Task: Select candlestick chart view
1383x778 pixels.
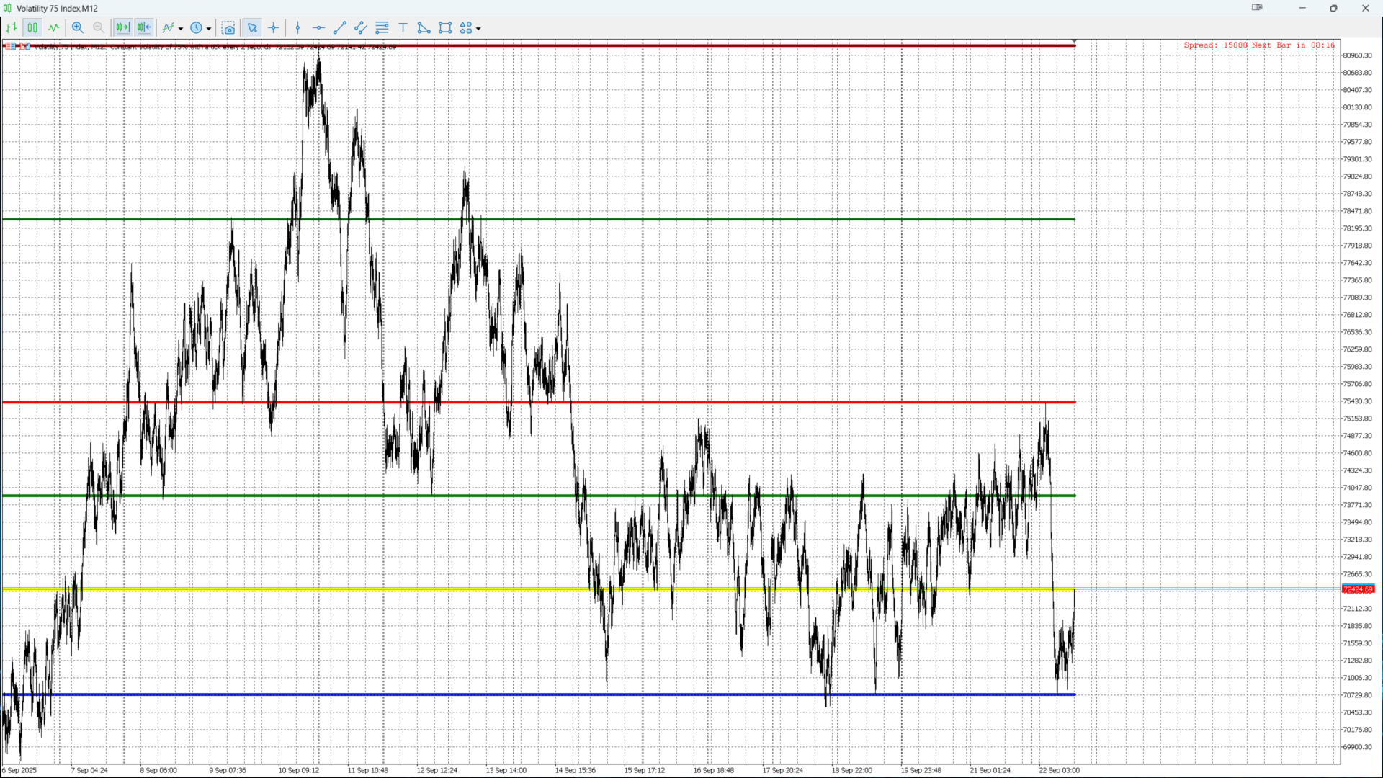Action: click(32, 28)
